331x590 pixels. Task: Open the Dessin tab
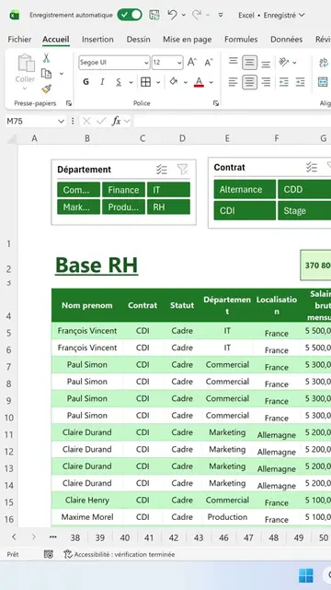click(138, 39)
